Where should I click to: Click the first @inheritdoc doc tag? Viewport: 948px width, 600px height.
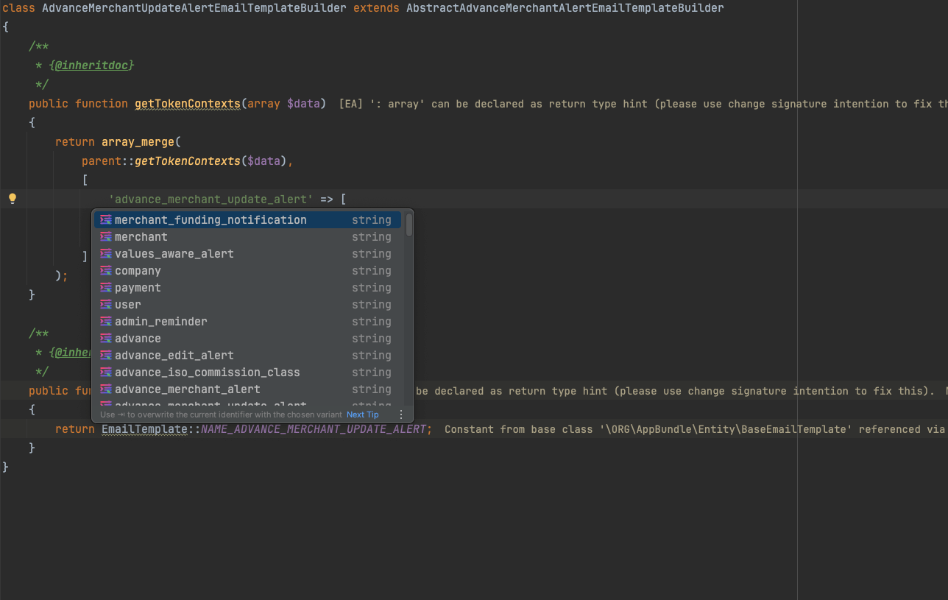pos(93,66)
